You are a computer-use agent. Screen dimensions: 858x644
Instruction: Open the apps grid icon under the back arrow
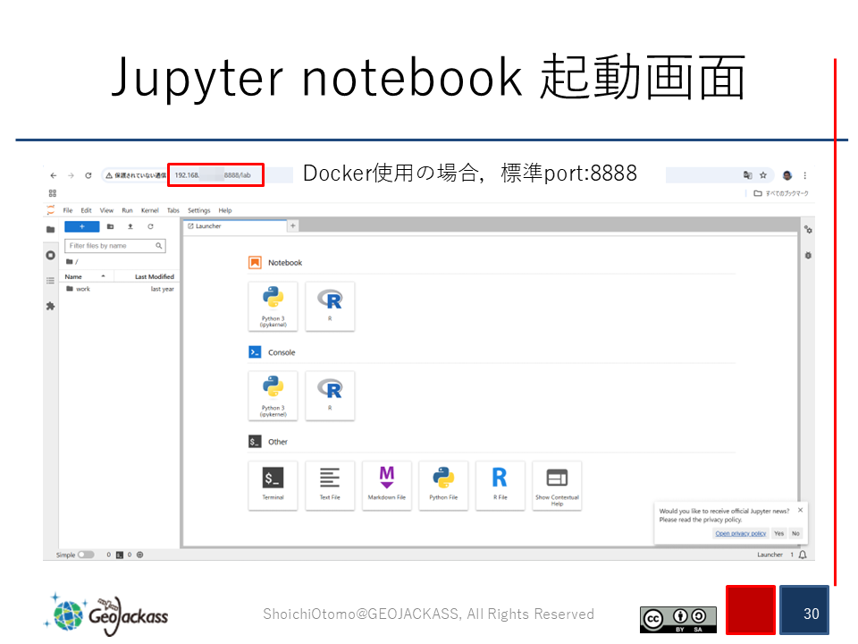[53, 193]
